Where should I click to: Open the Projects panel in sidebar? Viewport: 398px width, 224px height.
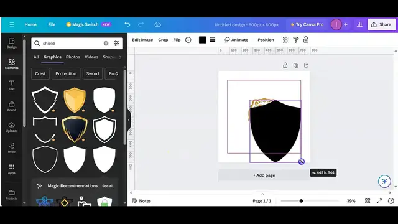click(x=12, y=195)
